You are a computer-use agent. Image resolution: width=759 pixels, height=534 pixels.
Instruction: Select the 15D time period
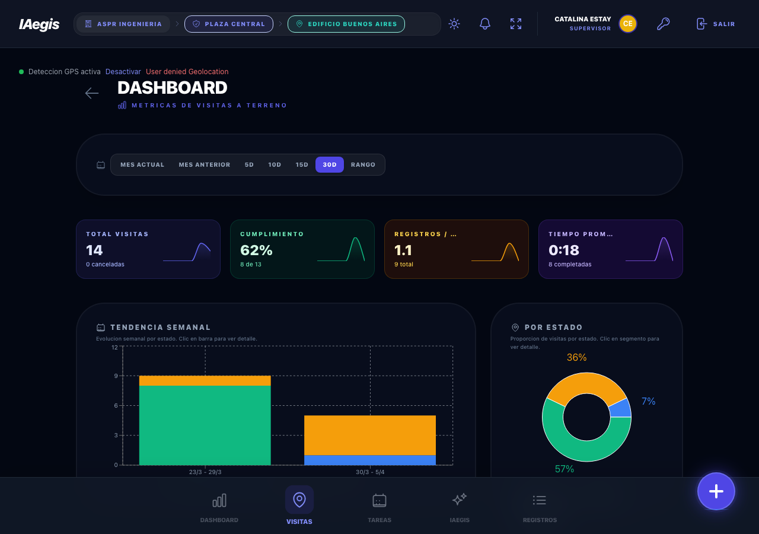(x=302, y=164)
